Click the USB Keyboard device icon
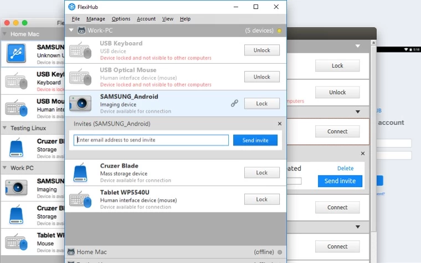 tap(80, 50)
